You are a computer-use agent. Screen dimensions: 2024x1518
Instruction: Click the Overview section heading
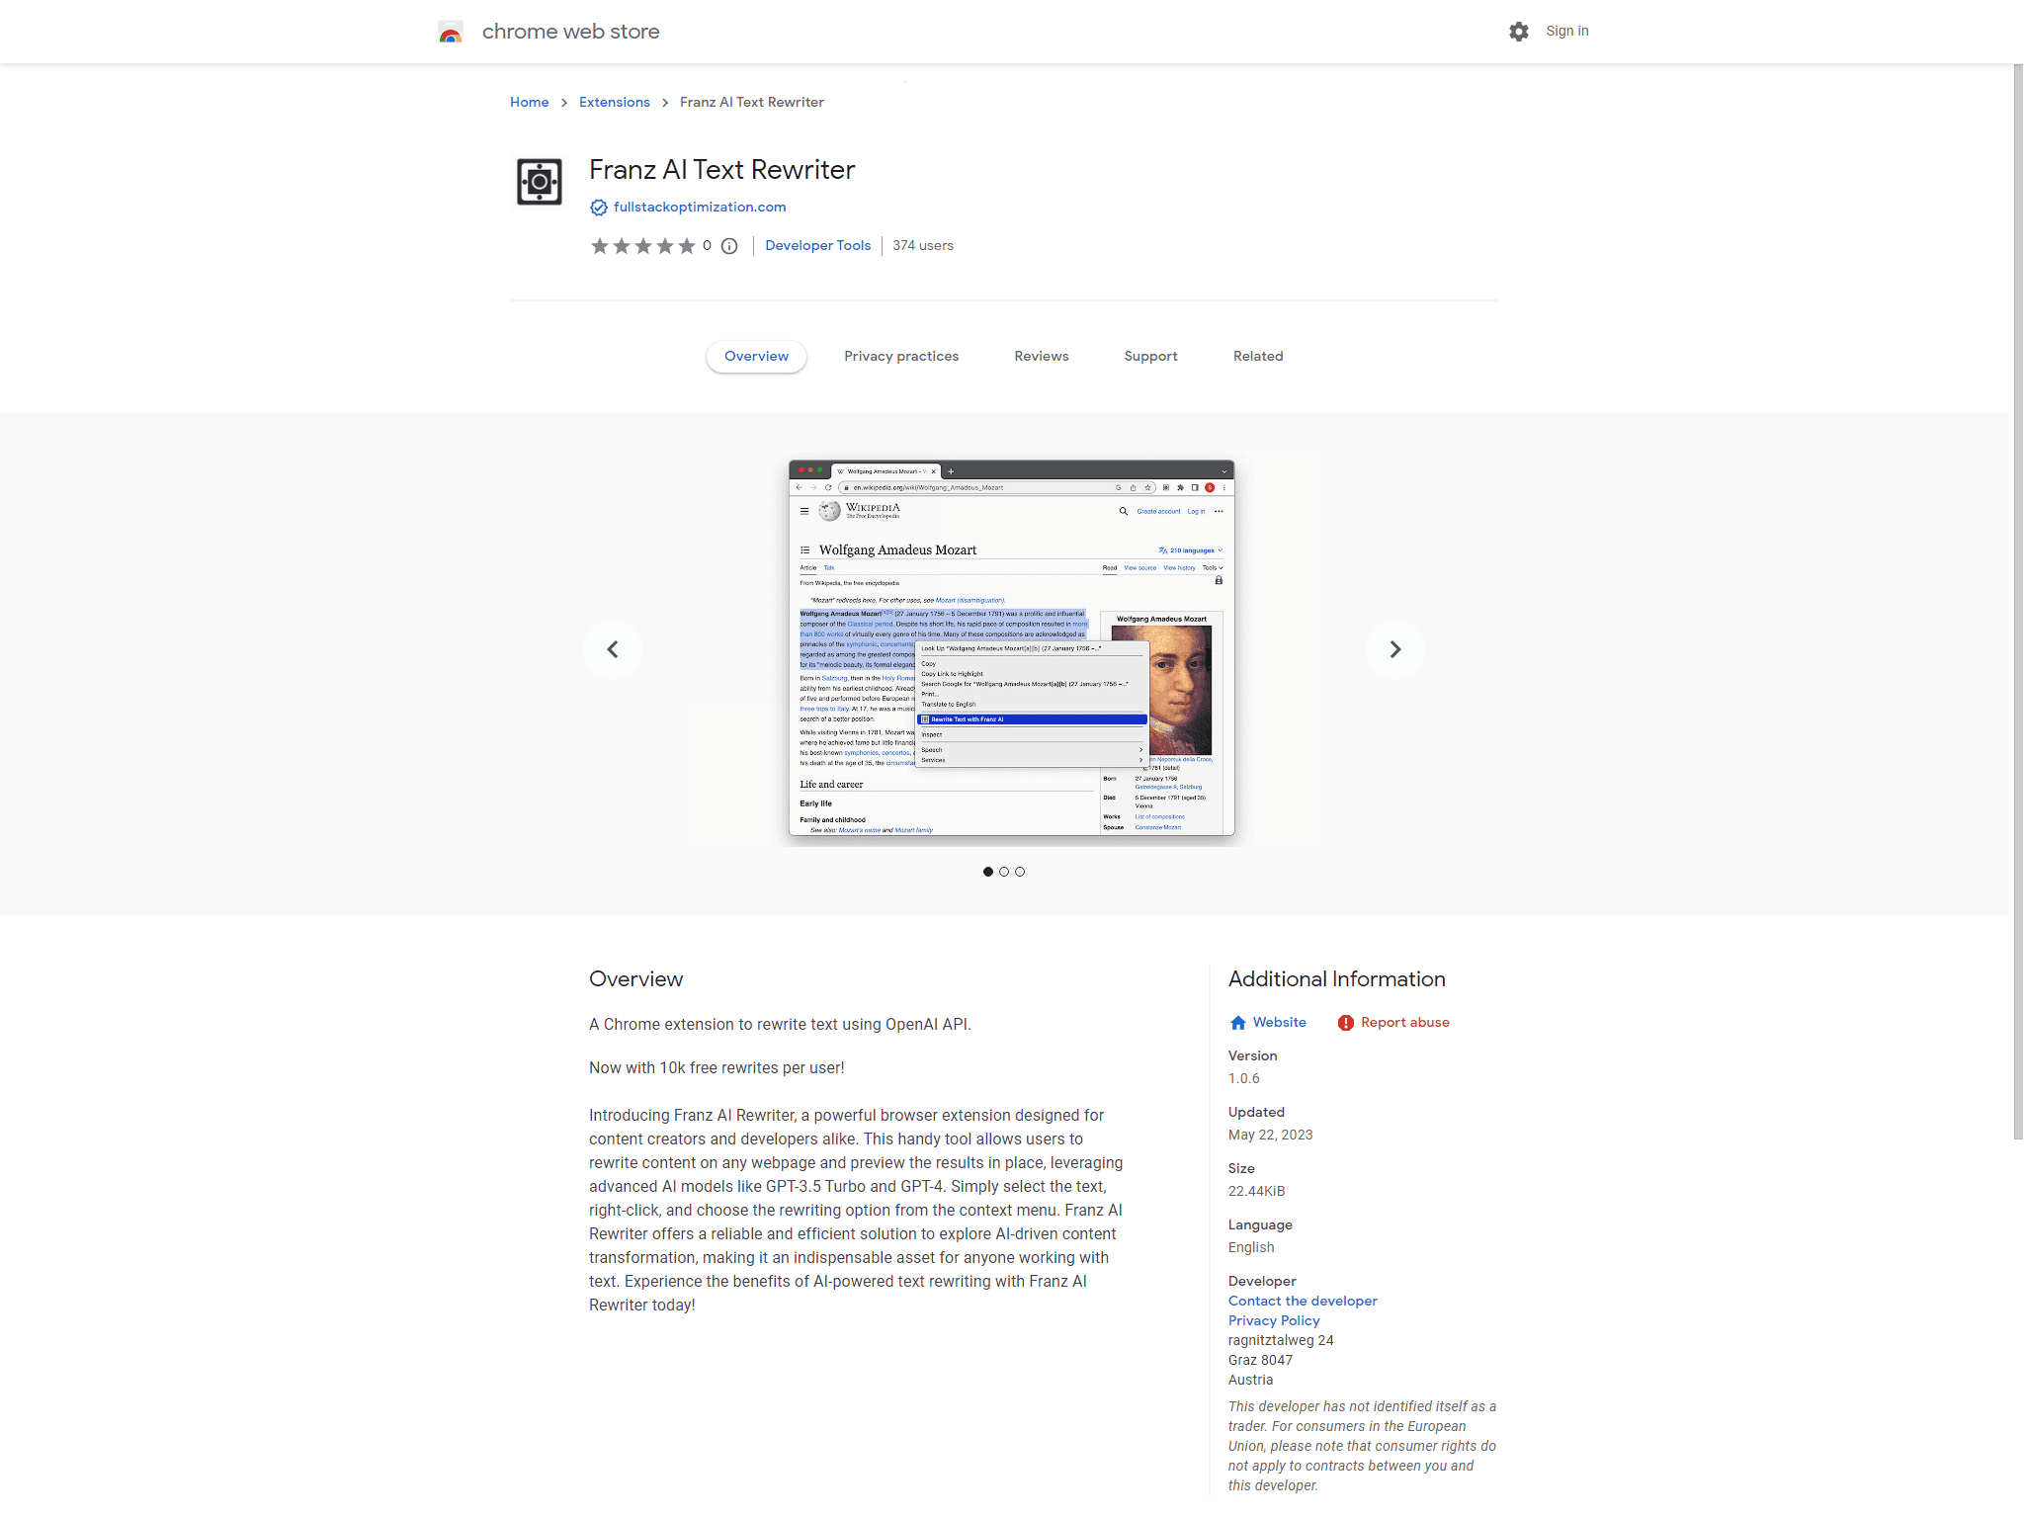(635, 979)
